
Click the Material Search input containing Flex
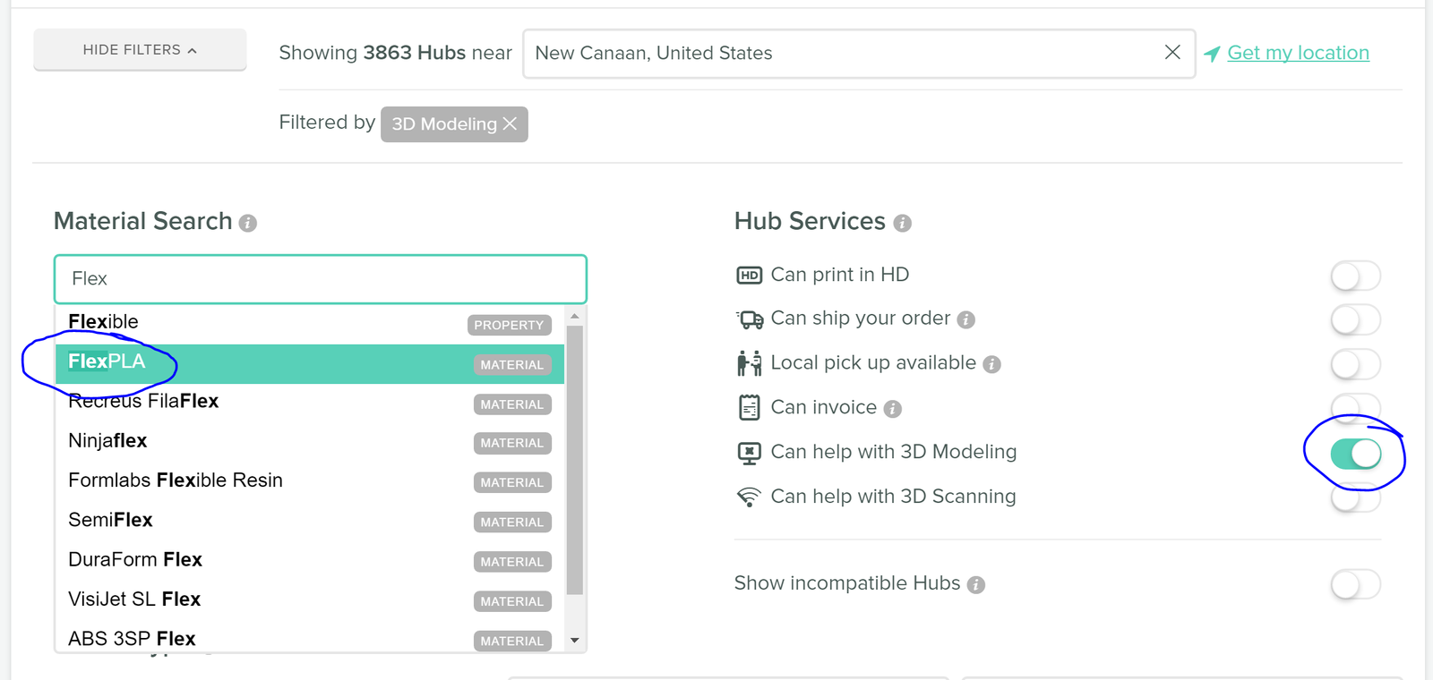coord(320,279)
